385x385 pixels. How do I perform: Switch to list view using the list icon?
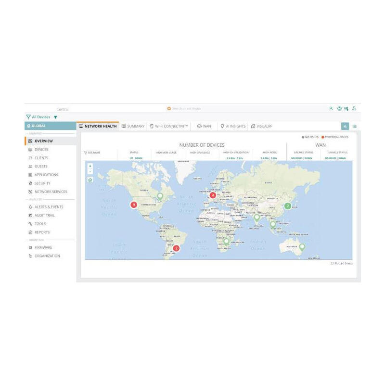[x=355, y=126]
